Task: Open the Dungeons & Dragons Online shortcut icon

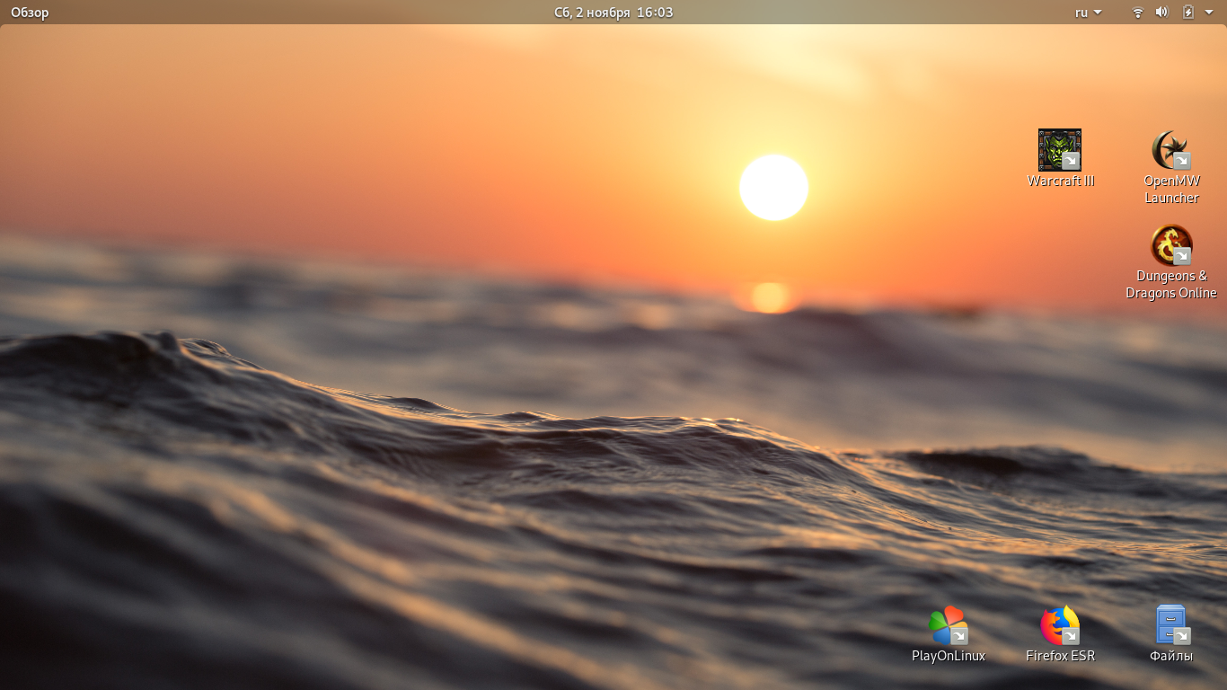Action: coord(1171,245)
